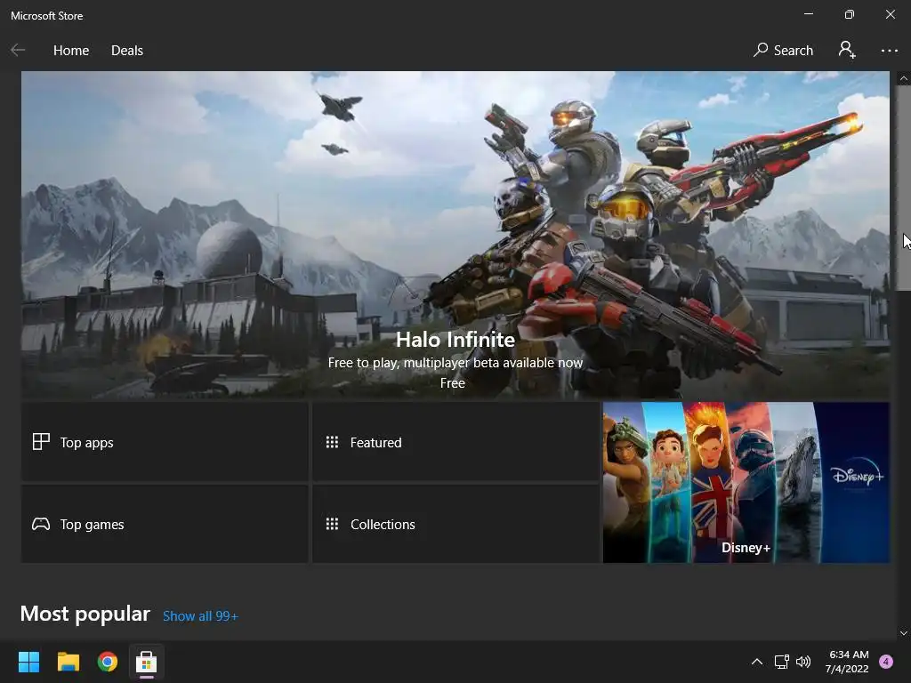This screenshot has height=683, width=911.
Task: Click the Top apps tile
Action: (x=165, y=442)
